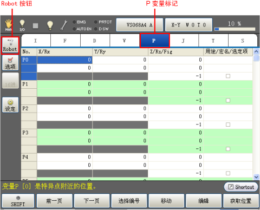
Task: Click the I/O light bulb icon
Action: coord(22,25)
